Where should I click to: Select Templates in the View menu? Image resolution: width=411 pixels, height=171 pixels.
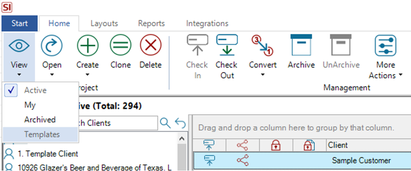tap(40, 134)
